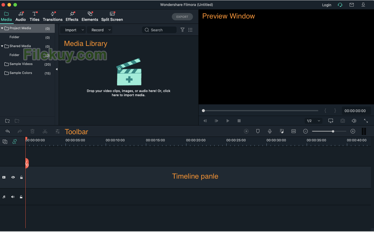Open the 1/2 preview quality dropdown
Image resolution: width=374 pixels, height=232 pixels.
coord(314,121)
